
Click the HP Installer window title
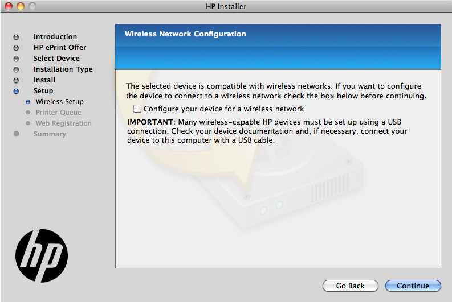pyautogui.click(x=226, y=6)
